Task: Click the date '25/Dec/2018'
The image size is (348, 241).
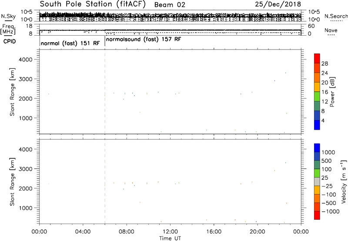Action: pos(278,4)
